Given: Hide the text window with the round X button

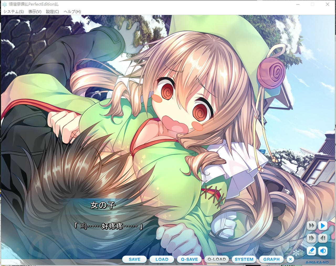Looking at the screenshot, I should 290,259.
